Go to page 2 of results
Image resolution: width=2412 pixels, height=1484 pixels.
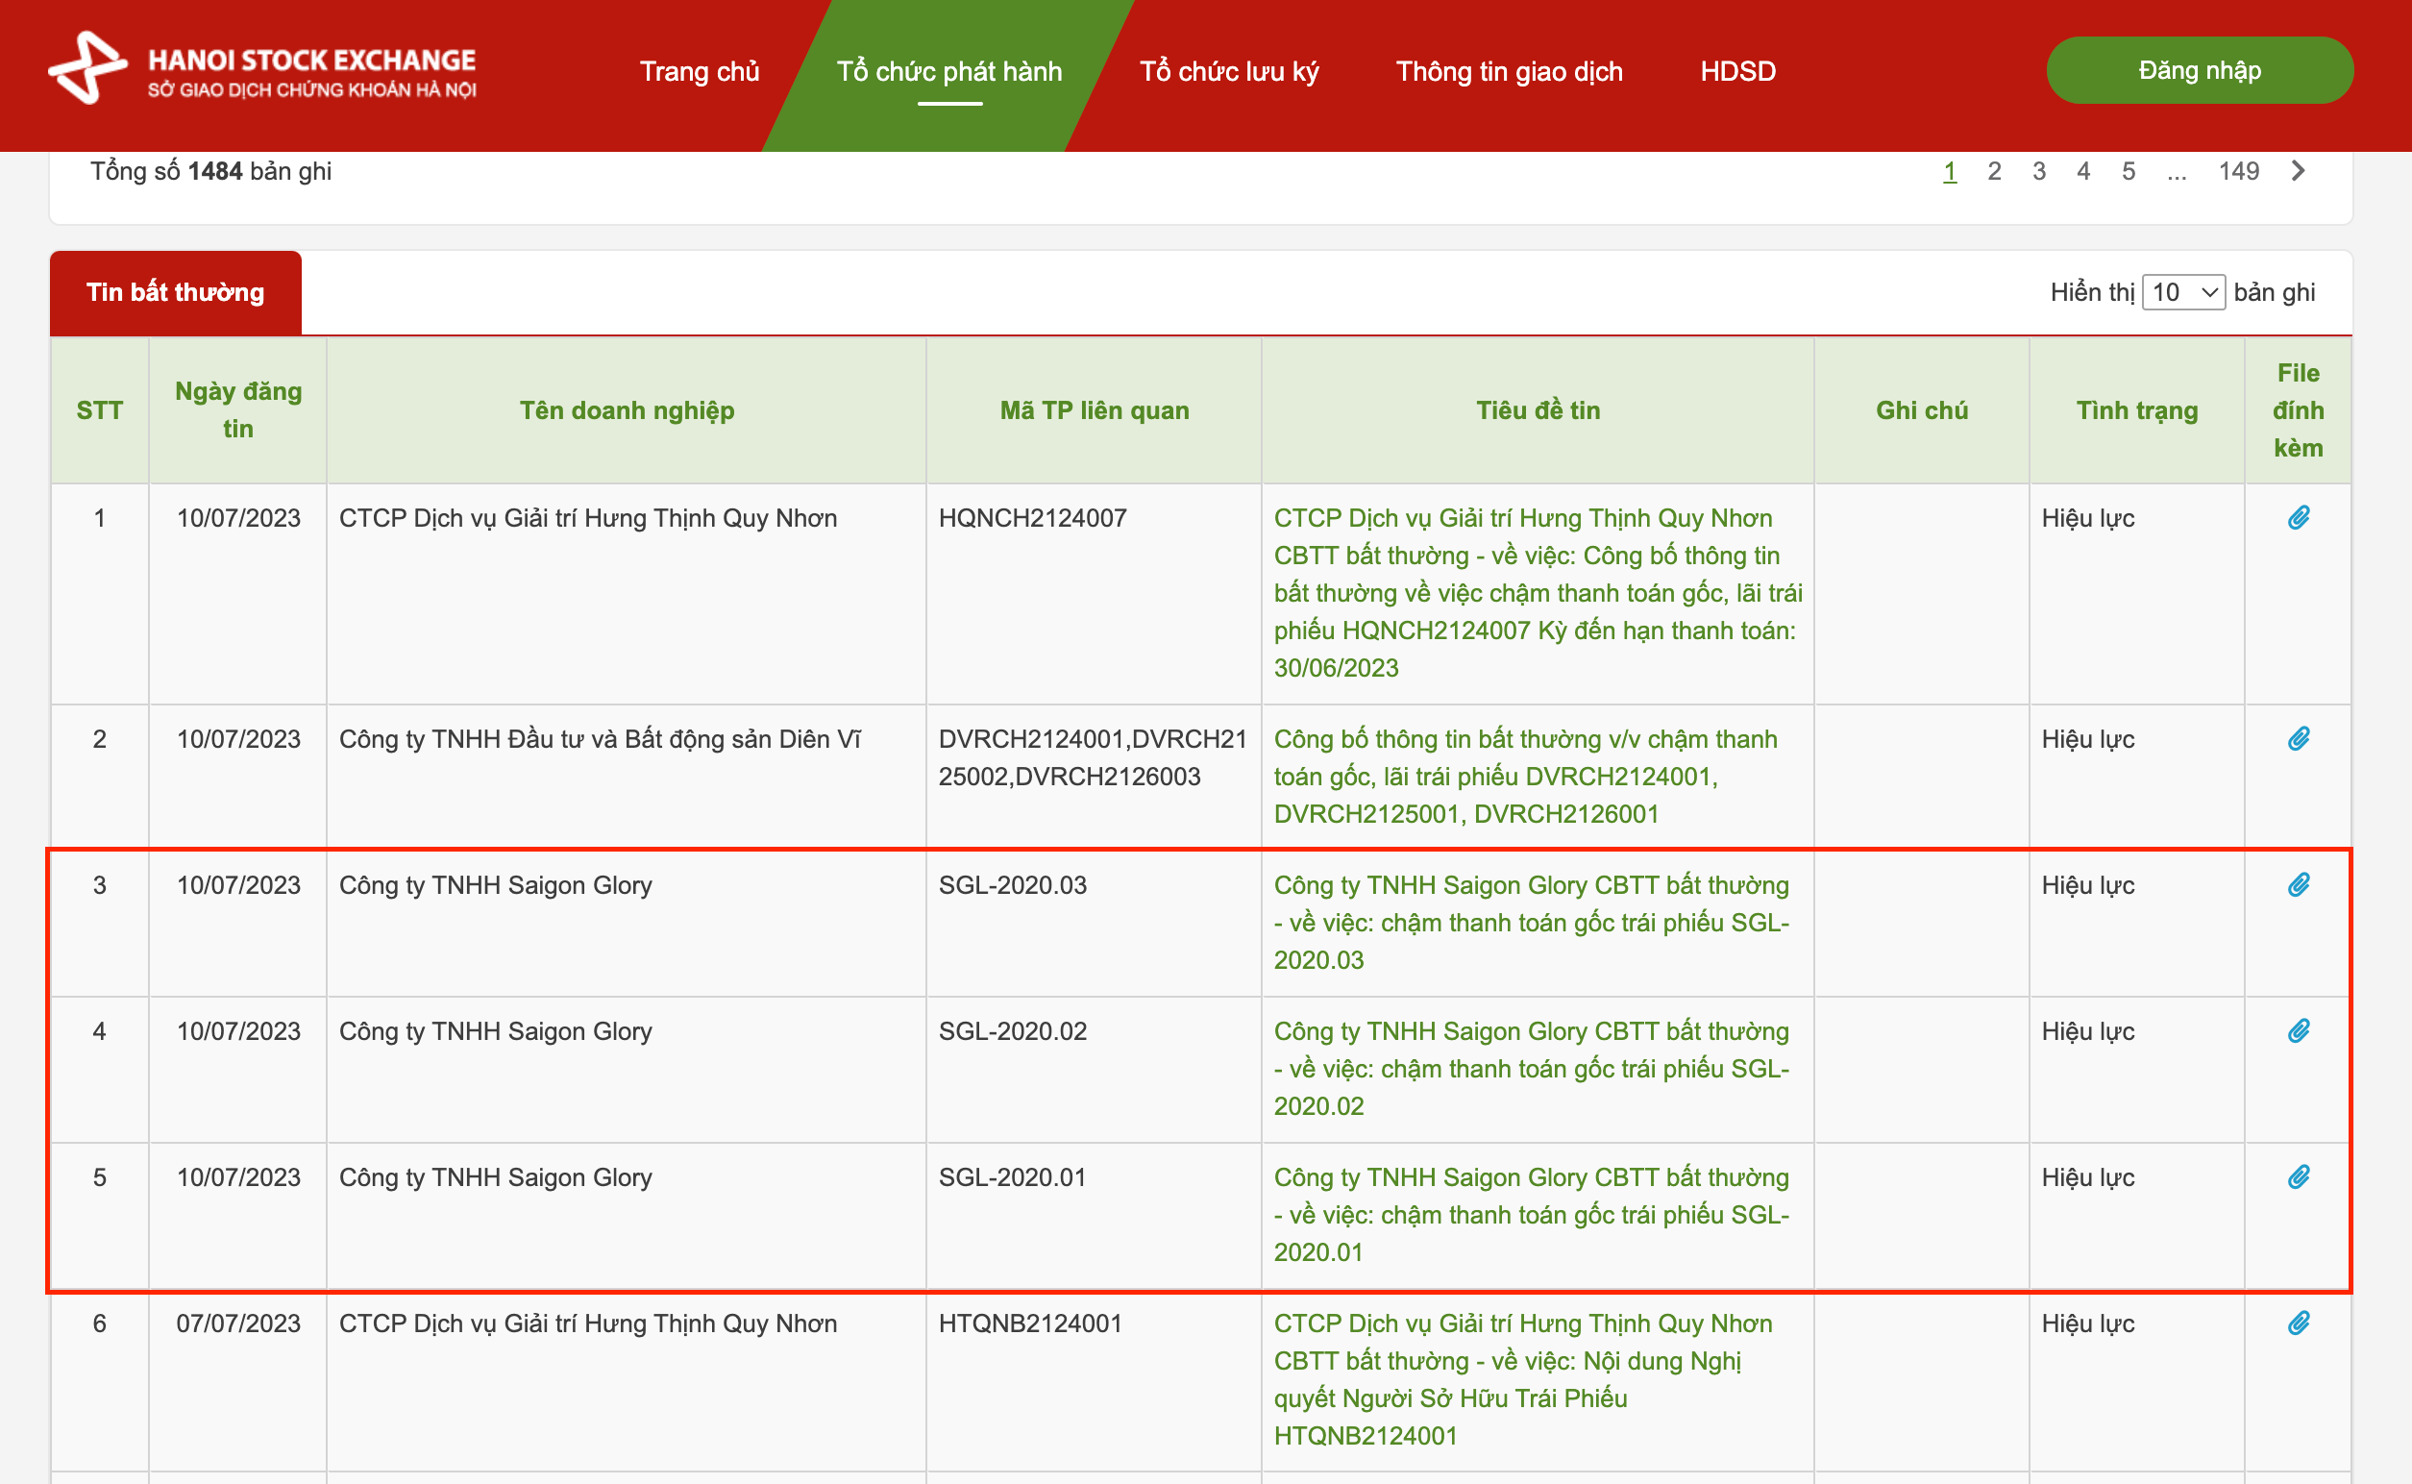coord(1993,171)
